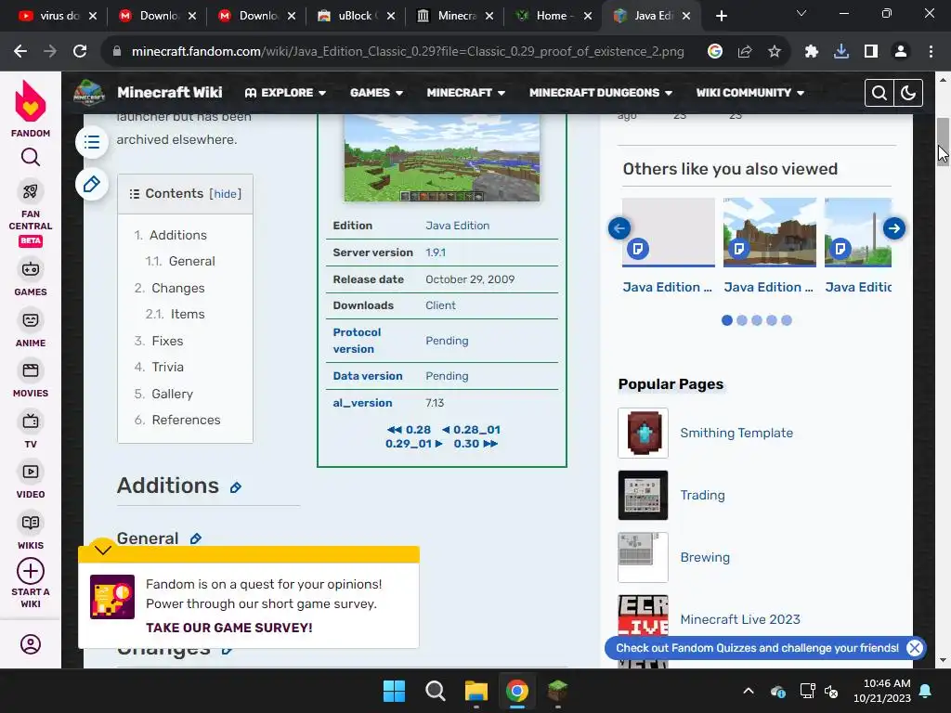Open the browser side panel icon

871,52
